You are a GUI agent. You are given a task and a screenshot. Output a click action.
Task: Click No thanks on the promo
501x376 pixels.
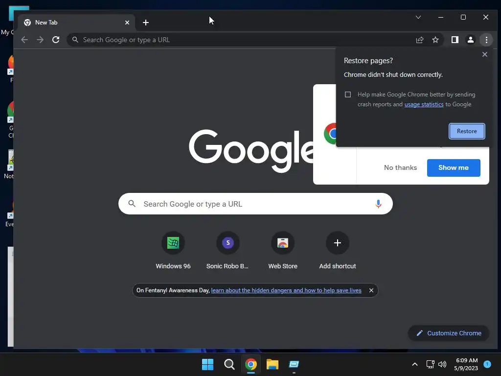click(x=400, y=167)
